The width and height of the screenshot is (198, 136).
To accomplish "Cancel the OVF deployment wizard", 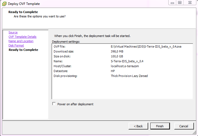I will [184, 126].
